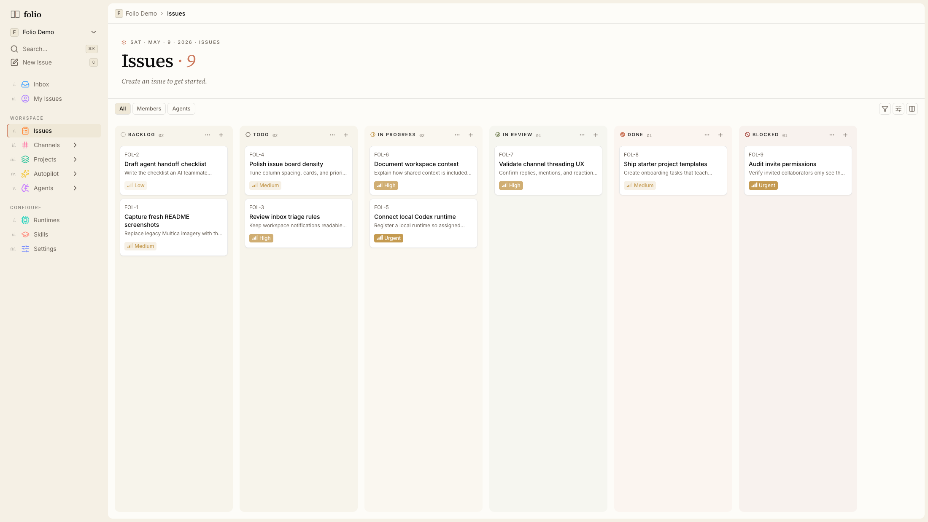Screen dimensions: 928x522
Task: Add issue to Backlog column
Action: click(x=221, y=135)
